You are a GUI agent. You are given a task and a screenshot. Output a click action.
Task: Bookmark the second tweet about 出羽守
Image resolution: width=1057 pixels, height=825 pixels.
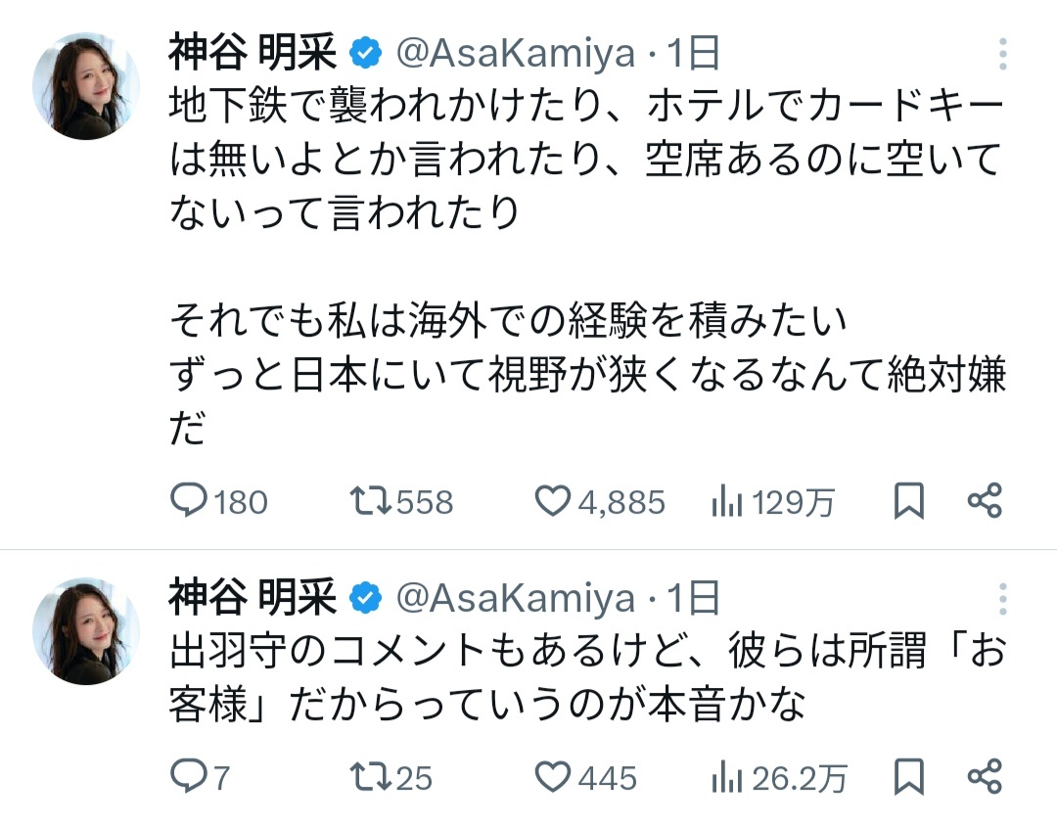click(x=909, y=778)
